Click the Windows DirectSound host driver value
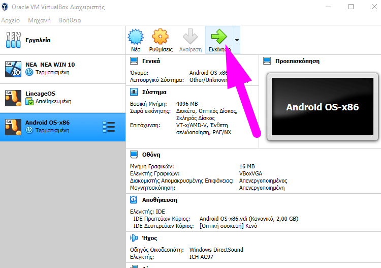The width and height of the screenshot is (381, 268). (216, 250)
